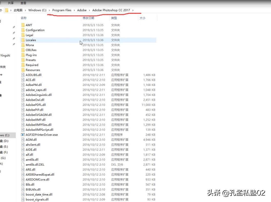The image size is (271, 202).
Task: Open the 查看 ribbon tab
Action: pos(23,3)
